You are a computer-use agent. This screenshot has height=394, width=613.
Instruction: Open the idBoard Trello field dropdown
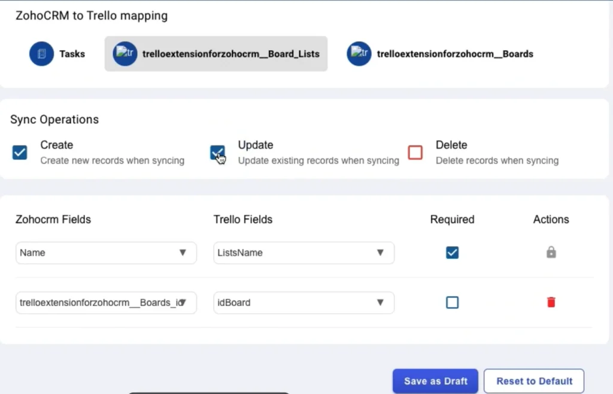tap(304, 303)
